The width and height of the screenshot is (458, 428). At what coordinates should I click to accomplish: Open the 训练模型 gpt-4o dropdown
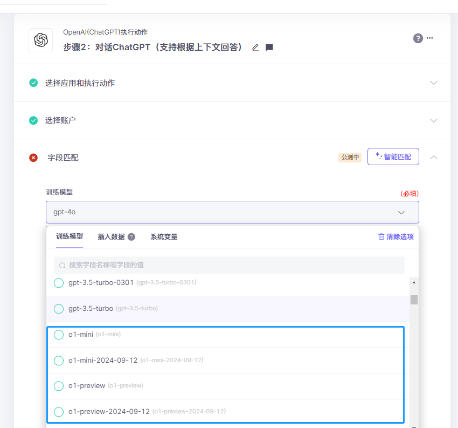(232, 212)
